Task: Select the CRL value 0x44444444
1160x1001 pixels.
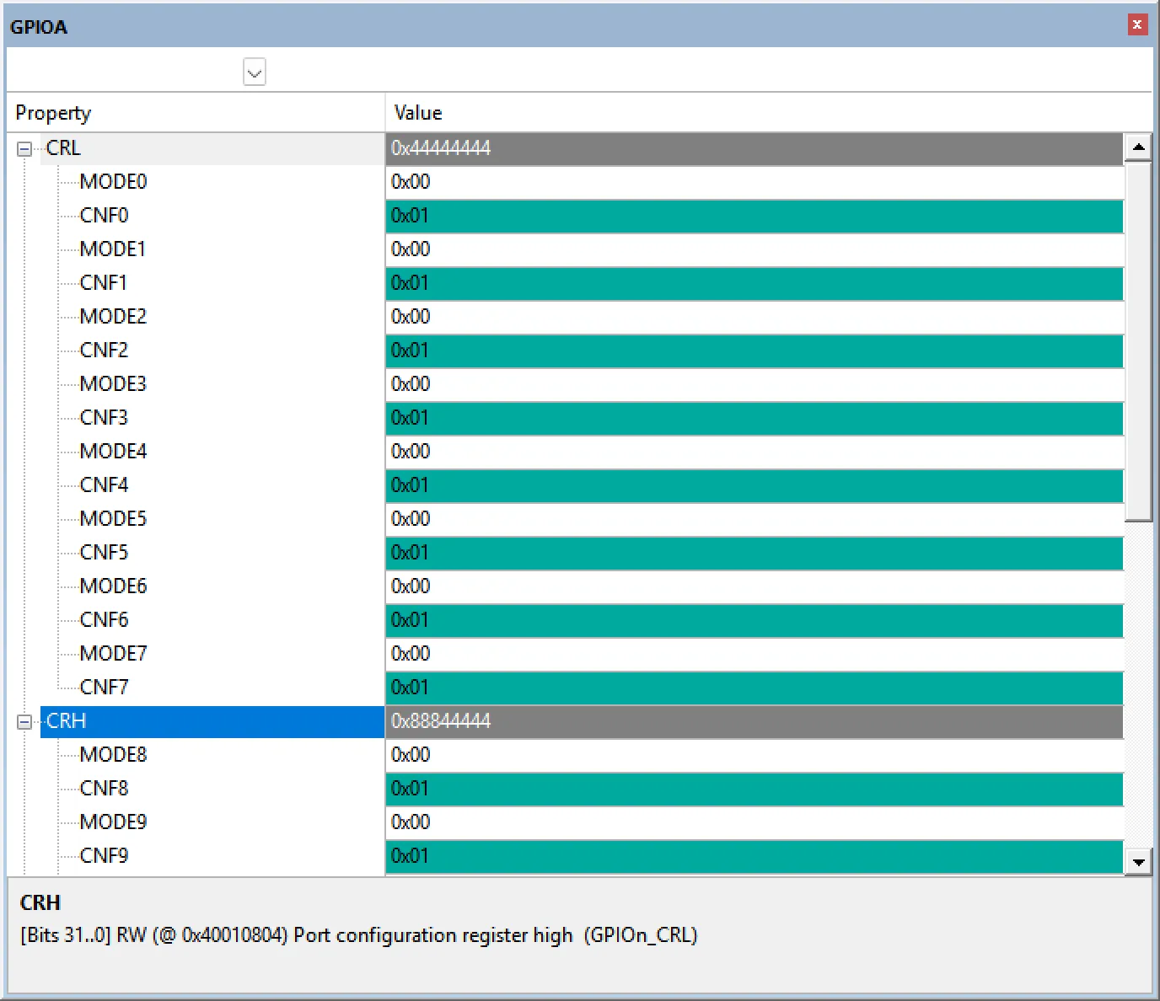Action: pyautogui.click(x=754, y=148)
